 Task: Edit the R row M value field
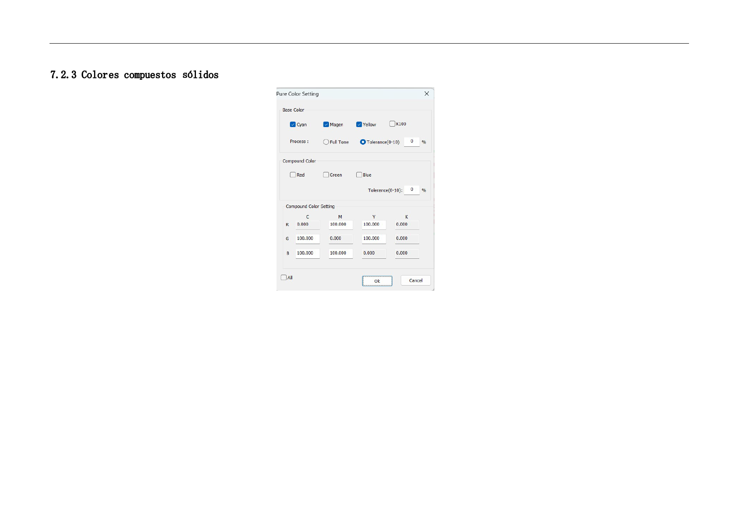[340, 225]
